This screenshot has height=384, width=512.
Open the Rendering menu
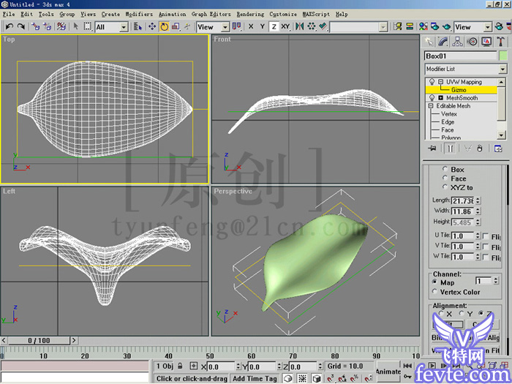click(x=250, y=14)
